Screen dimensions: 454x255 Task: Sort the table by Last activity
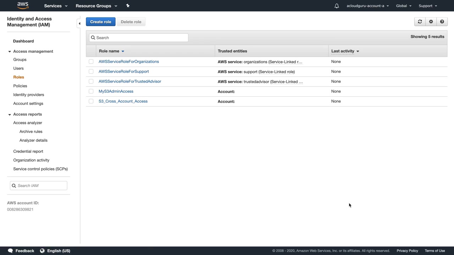pyautogui.click(x=343, y=51)
